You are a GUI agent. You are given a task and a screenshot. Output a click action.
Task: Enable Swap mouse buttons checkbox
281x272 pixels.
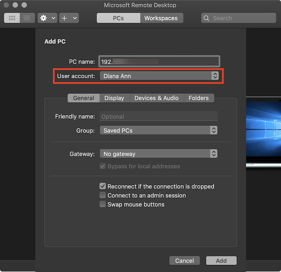[x=102, y=204]
